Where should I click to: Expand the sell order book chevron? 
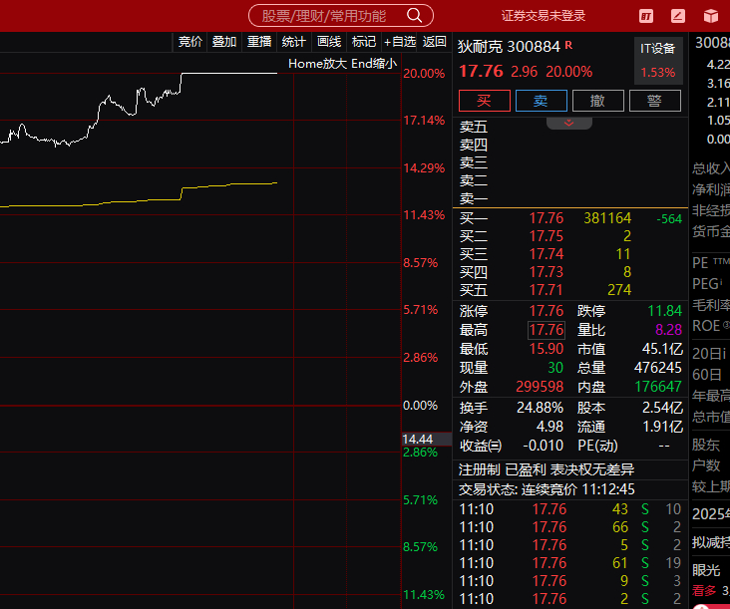(x=568, y=123)
